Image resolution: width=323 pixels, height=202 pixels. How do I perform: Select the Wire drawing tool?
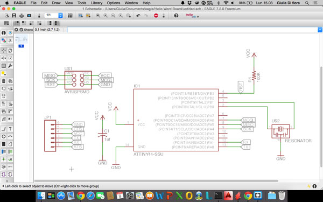pos(4,129)
